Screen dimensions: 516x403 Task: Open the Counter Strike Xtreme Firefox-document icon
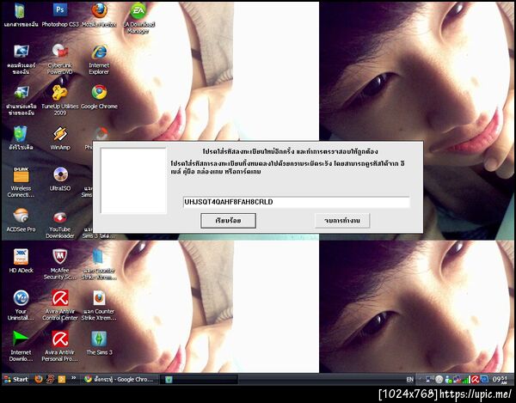coord(99,305)
